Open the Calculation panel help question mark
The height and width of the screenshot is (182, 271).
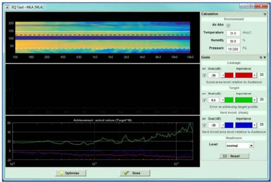265,14
